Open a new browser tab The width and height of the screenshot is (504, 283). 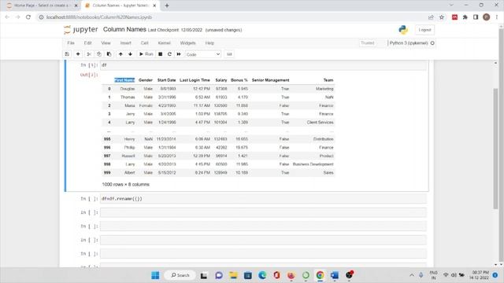tap(167, 6)
